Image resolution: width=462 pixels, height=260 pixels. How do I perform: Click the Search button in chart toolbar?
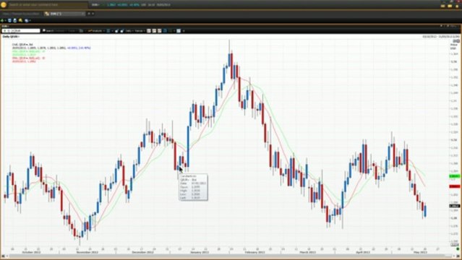[x=48, y=30]
